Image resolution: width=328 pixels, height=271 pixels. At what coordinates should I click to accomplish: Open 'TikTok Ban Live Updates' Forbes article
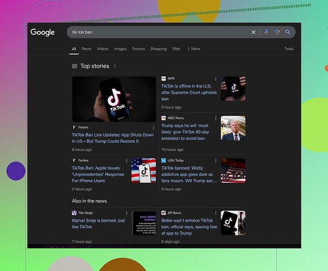click(113, 138)
